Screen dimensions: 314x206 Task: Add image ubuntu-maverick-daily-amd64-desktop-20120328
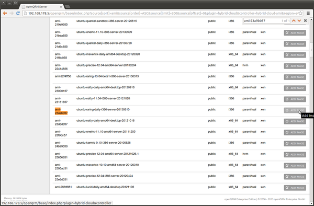point(295,55)
